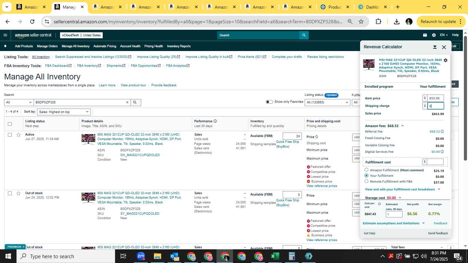Viewport: 468px width, 263px height.
Task: Open the browser extensions puzzle icon
Action: tap(378, 22)
